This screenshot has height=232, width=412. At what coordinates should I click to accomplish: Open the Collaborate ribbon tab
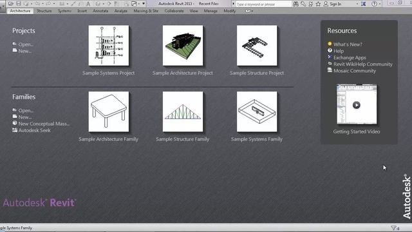(x=174, y=11)
